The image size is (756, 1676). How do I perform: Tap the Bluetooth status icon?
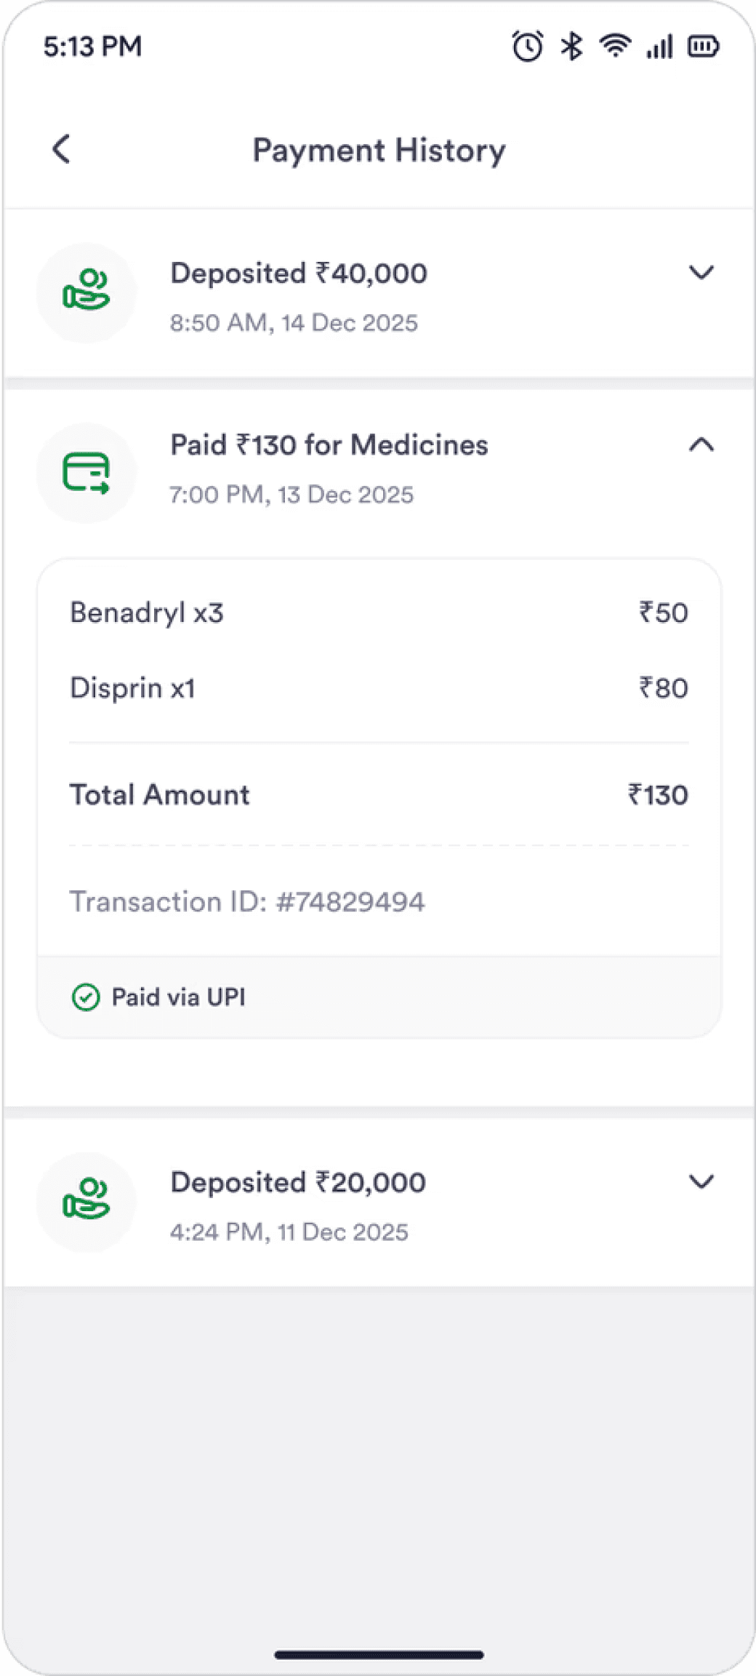coord(571,47)
